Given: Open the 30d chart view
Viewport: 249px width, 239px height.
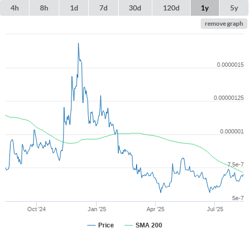Looking at the screenshot, I should pyautogui.click(x=135, y=8).
